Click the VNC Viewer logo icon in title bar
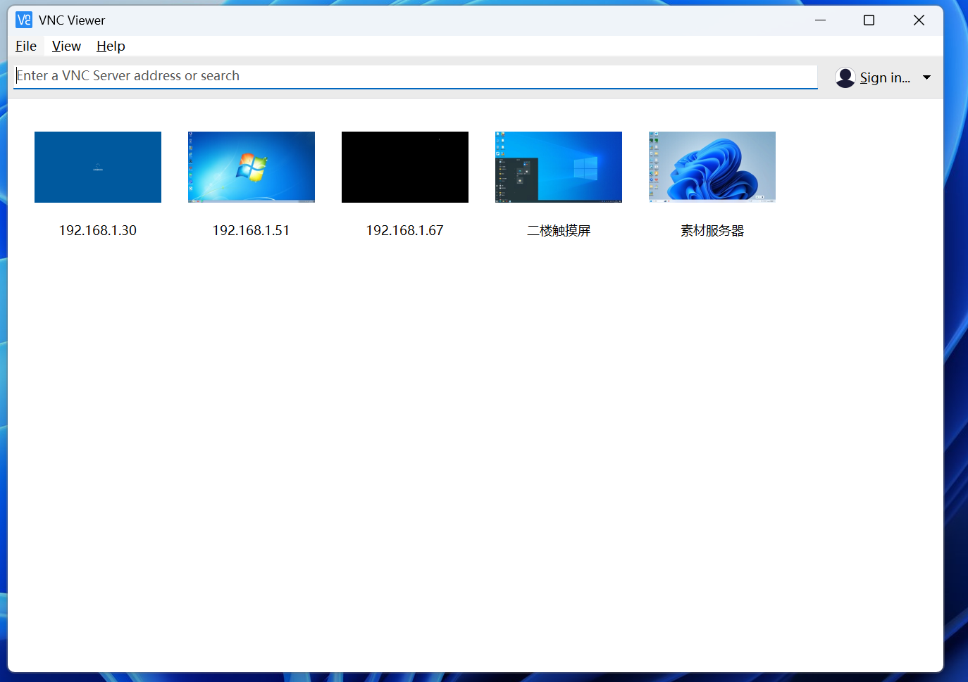 24,20
